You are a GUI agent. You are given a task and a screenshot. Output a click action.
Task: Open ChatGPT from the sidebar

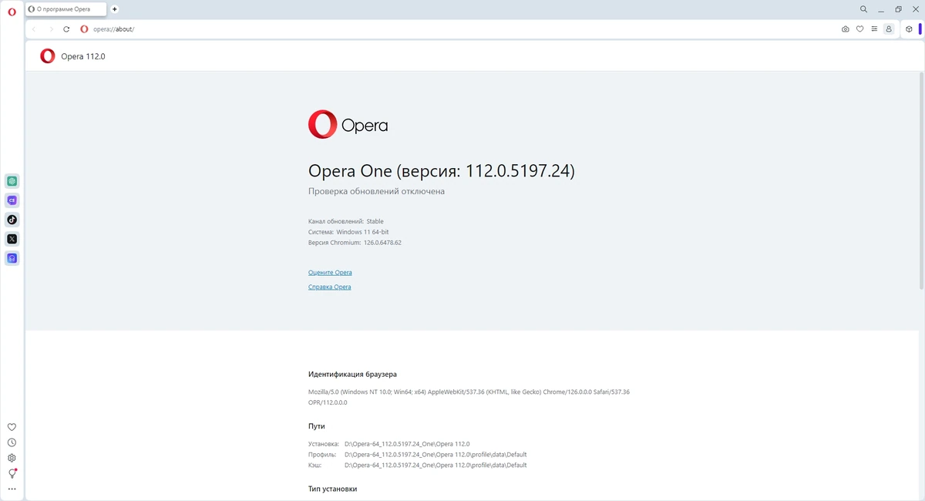12,181
